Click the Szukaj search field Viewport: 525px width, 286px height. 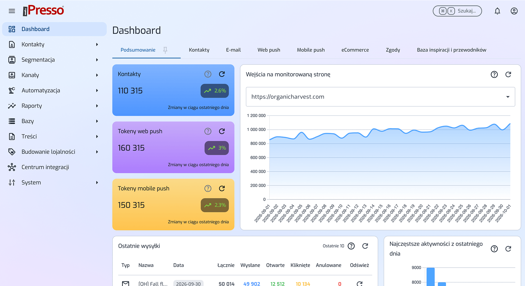click(457, 11)
